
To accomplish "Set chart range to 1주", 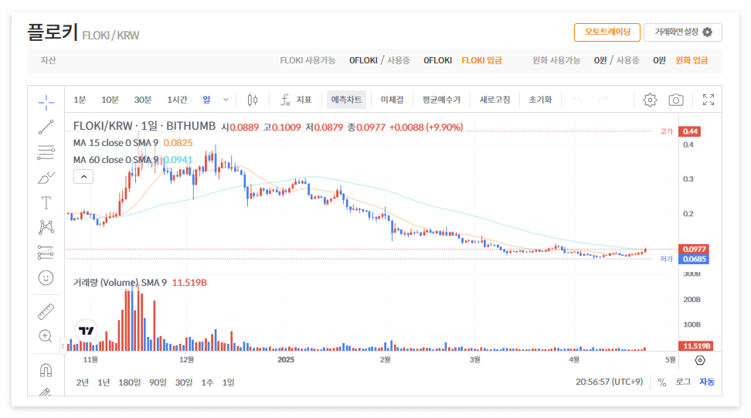I will tap(207, 382).
